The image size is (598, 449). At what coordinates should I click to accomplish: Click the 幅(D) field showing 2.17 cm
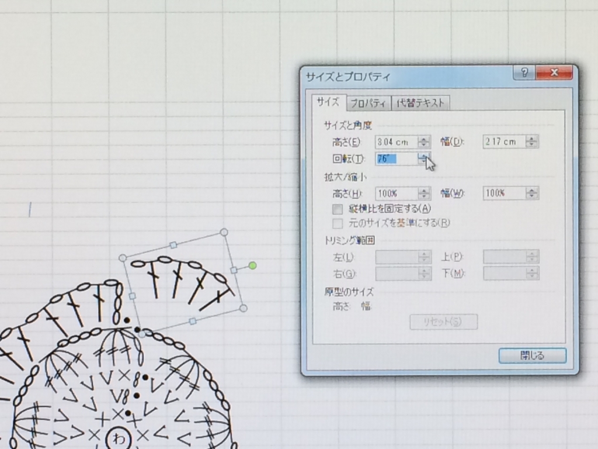[504, 141]
